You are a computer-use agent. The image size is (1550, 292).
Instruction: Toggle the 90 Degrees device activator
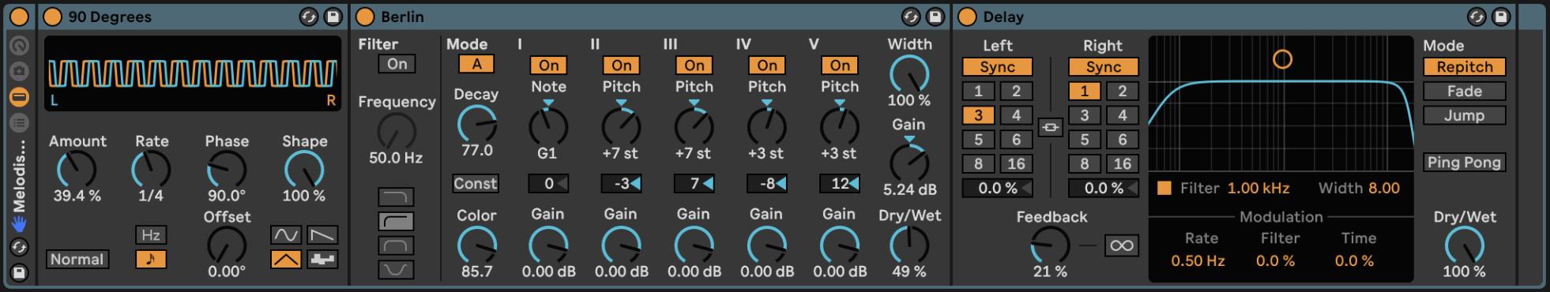click(53, 17)
